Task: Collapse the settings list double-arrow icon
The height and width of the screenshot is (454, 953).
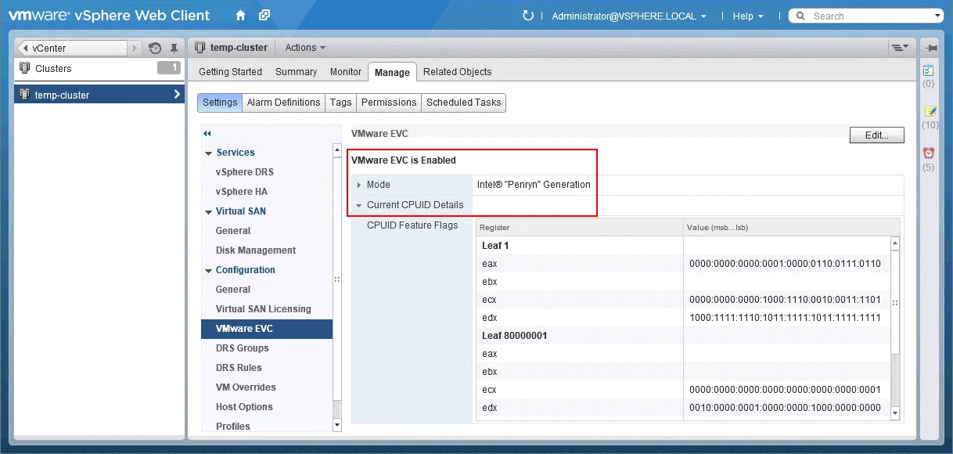Action: tap(207, 134)
